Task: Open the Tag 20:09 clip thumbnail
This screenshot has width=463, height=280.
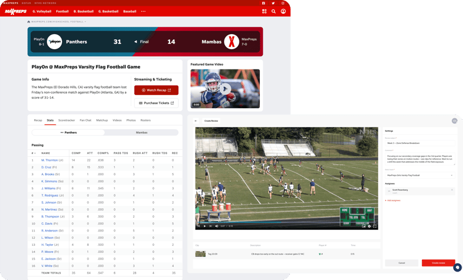Action: pyautogui.click(x=200, y=254)
